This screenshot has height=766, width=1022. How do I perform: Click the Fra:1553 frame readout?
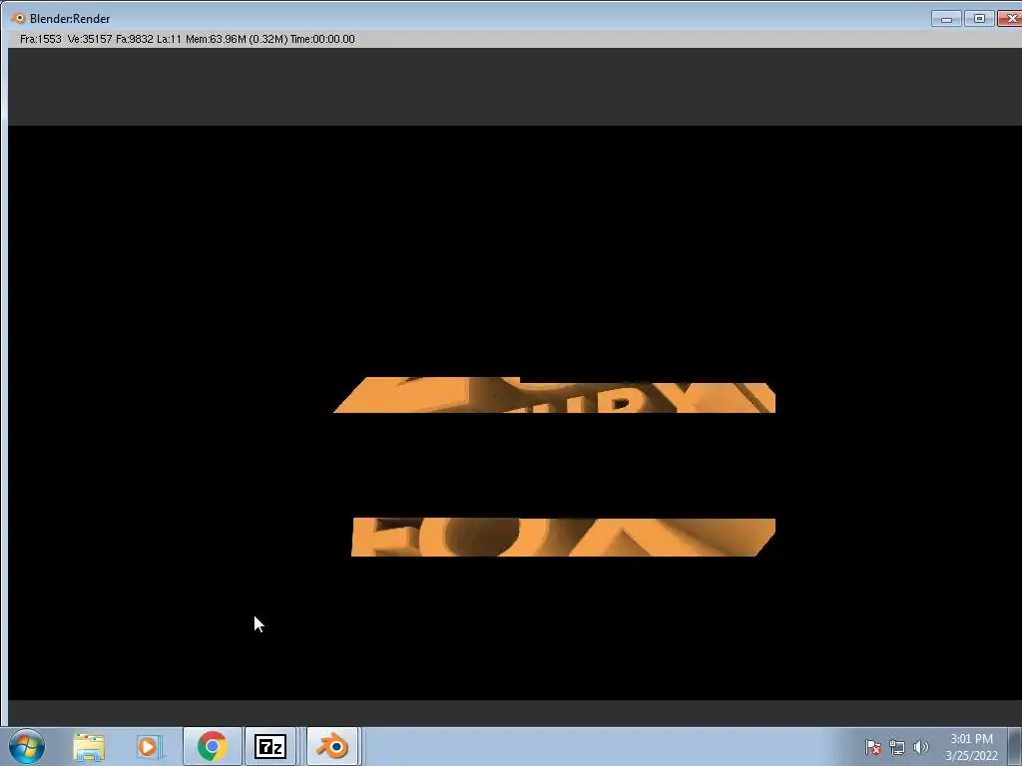40,39
